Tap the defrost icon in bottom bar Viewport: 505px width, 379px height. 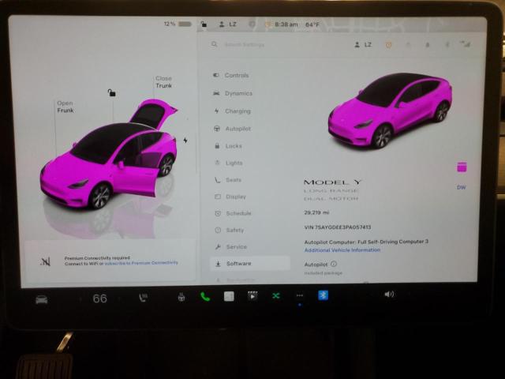tap(181, 297)
